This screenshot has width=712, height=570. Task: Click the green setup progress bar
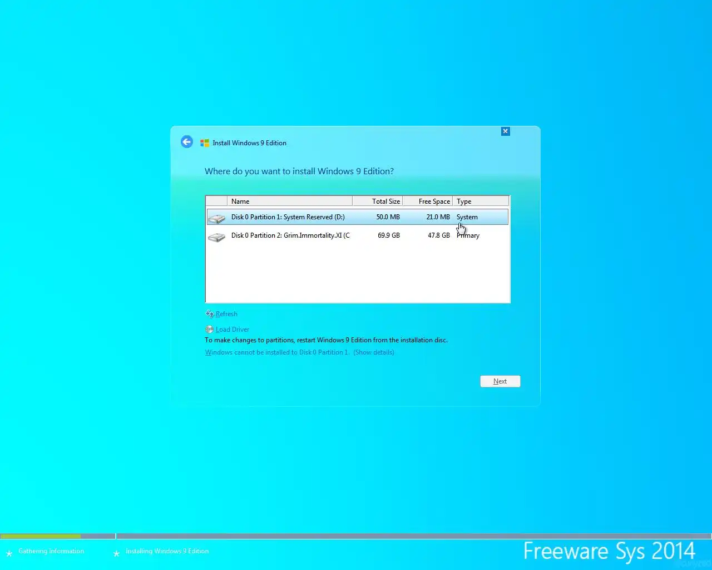(41, 536)
